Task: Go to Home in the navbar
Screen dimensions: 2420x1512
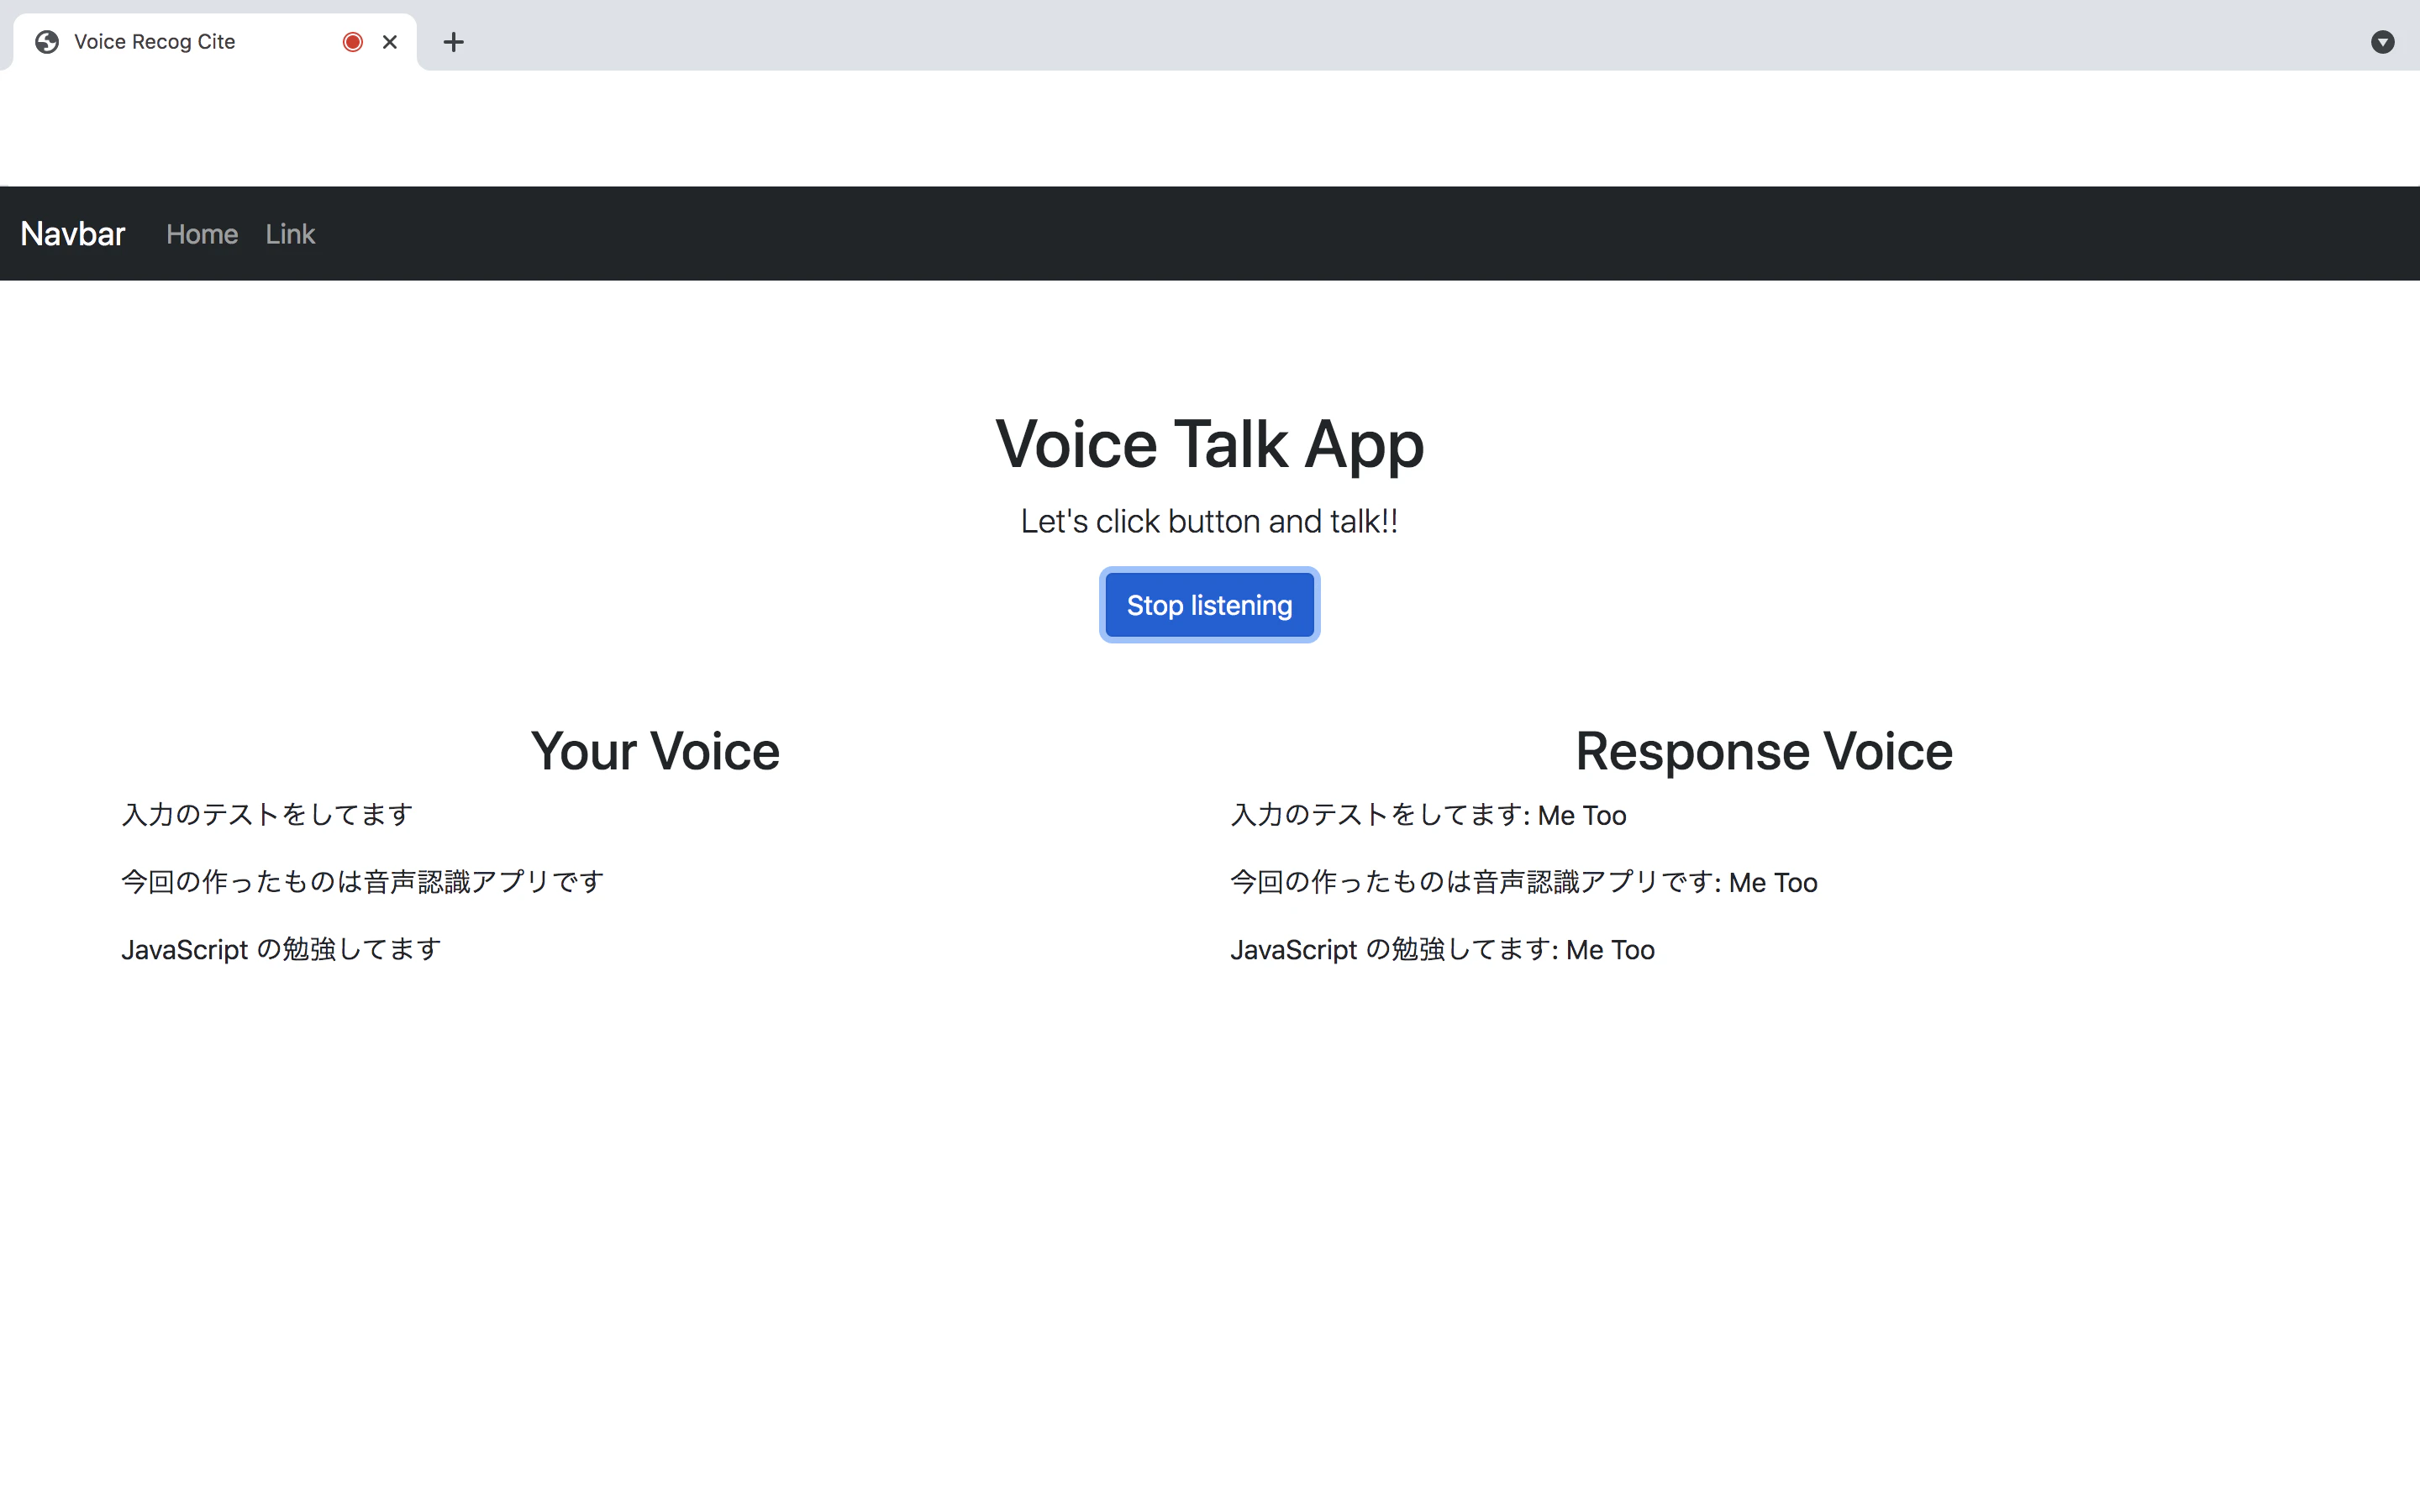Action: (202, 234)
